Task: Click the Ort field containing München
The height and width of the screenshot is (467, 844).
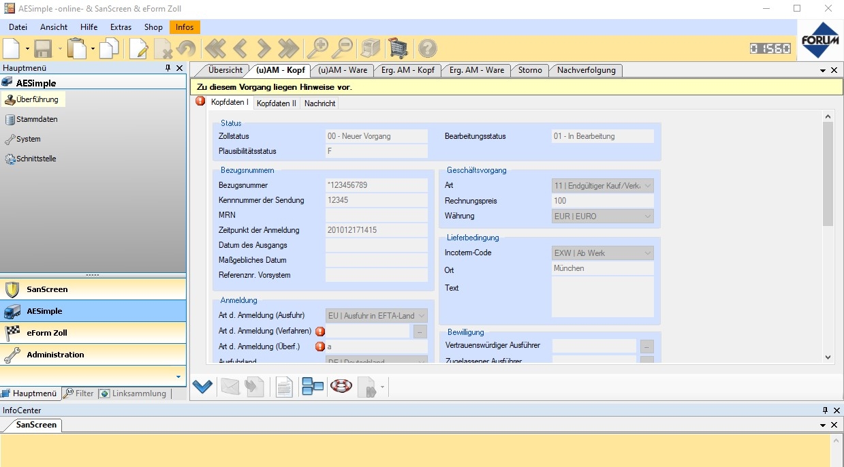Action: coord(603,268)
